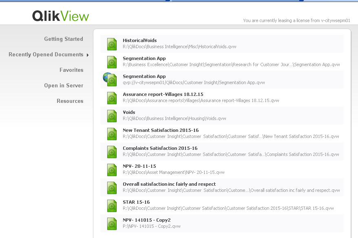Click the QlikView logo

(x=60, y=16)
